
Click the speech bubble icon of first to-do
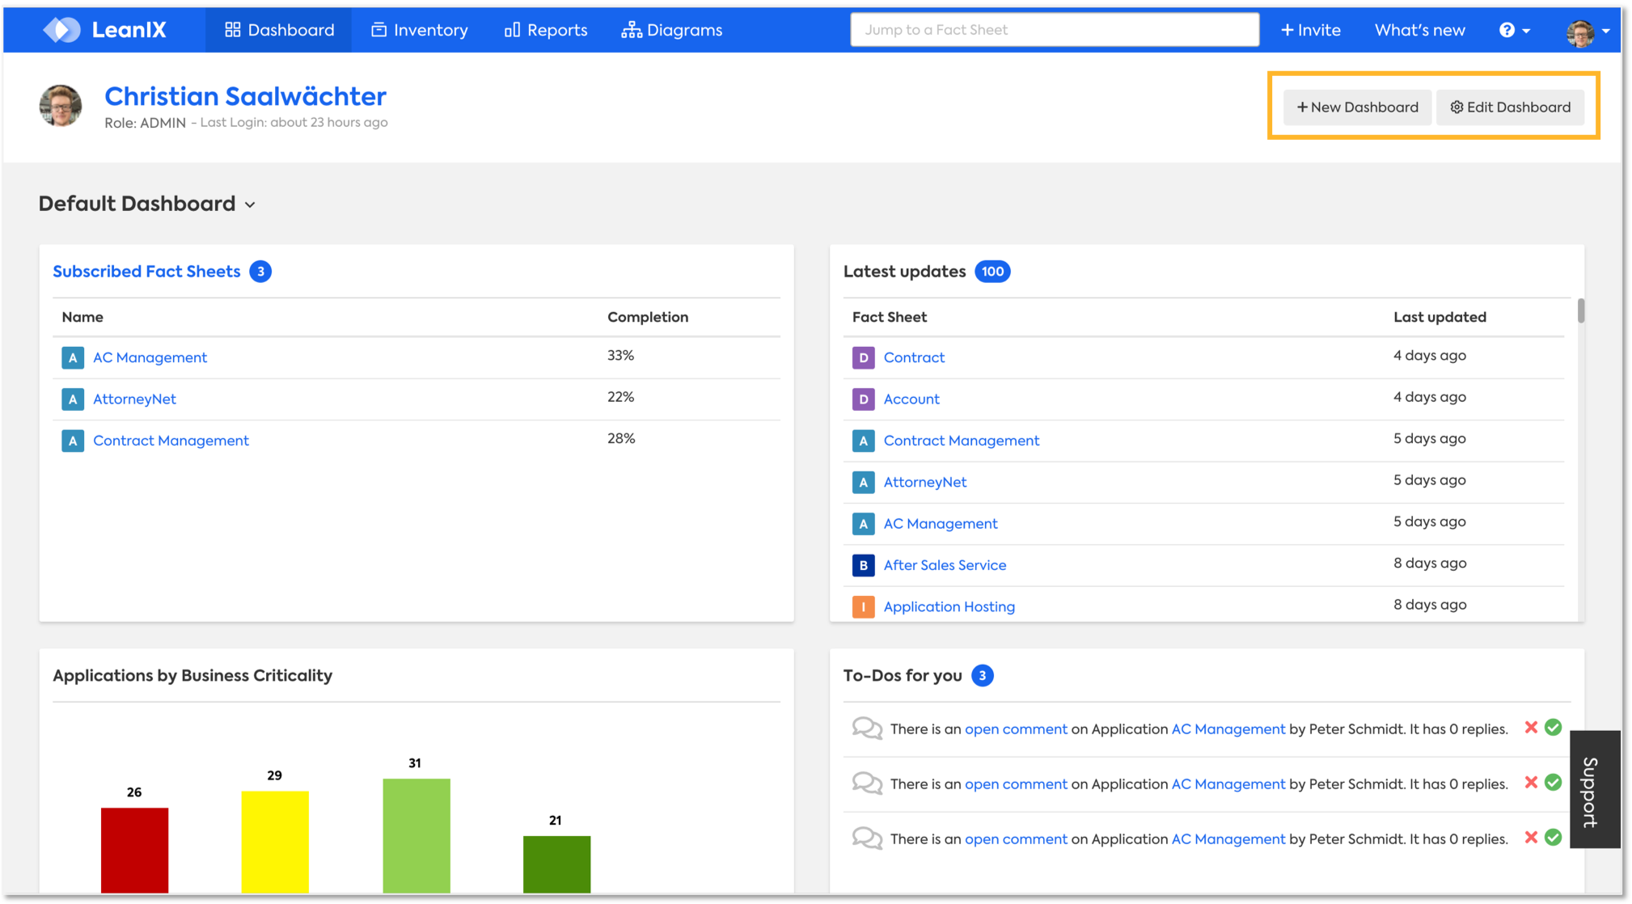point(867,729)
